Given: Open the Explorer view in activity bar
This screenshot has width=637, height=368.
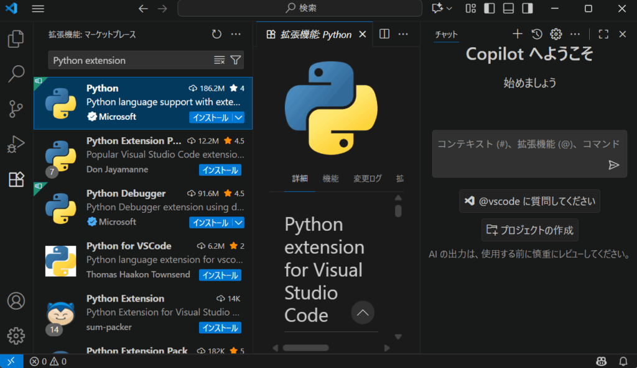Looking at the screenshot, I should point(16,39).
